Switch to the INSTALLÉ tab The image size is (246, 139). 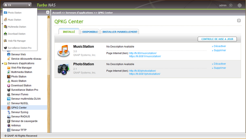69,32
